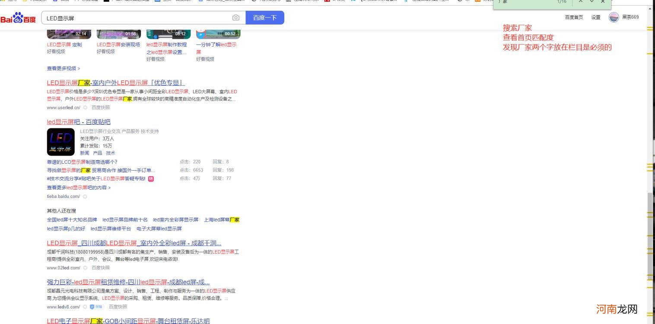Click into the LED显示屏 search box
Viewport: 655px width, 324px height.
[x=138, y=18]
